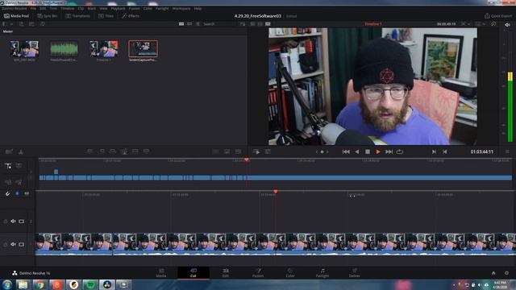Open the viewer timecode options dropdown

(465, 24)
